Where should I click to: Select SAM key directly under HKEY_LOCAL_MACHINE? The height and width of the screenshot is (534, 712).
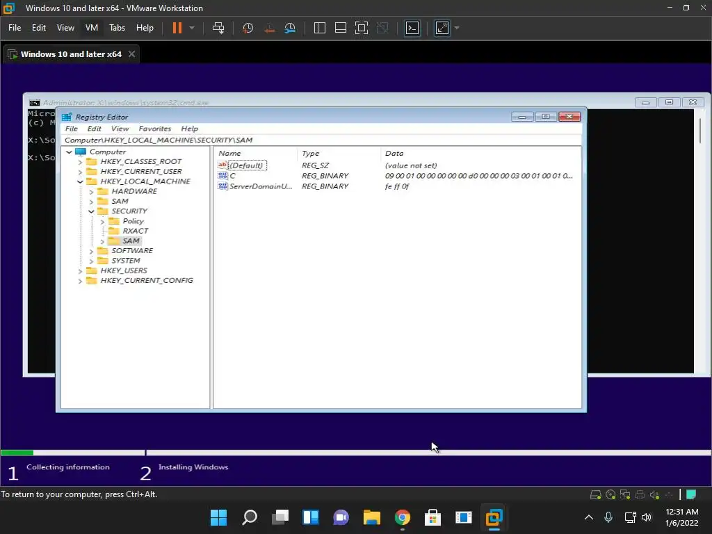tap(120, 201)
